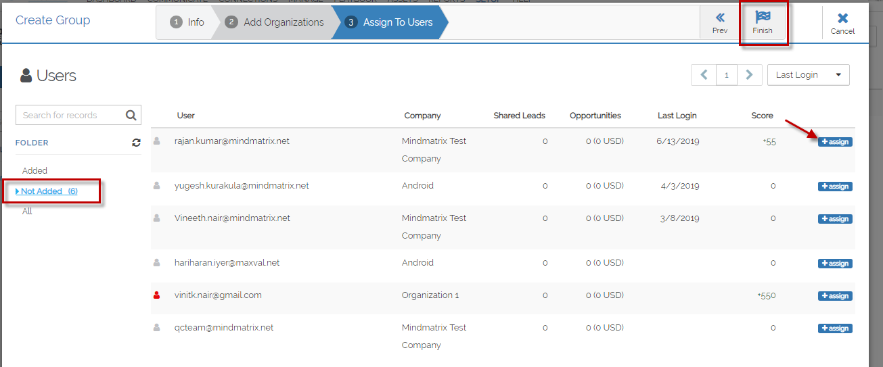Image resolution: width=883 pixels, height=367 pixels.
Task: Cancel group creation via the X icon
Action: 842,18
